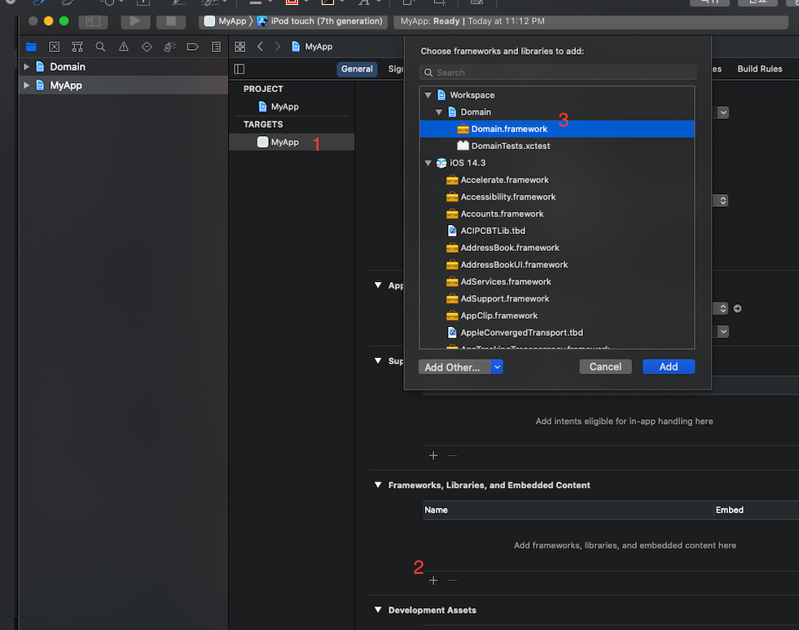Open the Debug navigator icon
799x630 pixels.
point(169,47)
